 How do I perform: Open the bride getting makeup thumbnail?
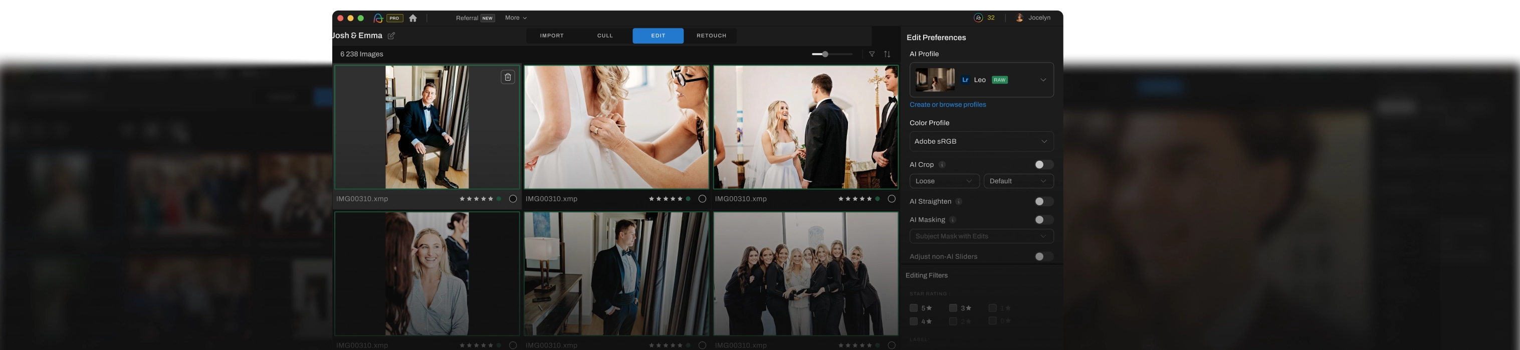tap(426, 274)
